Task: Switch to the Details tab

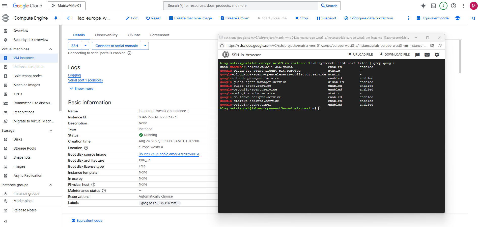Action: coord(79,35)
